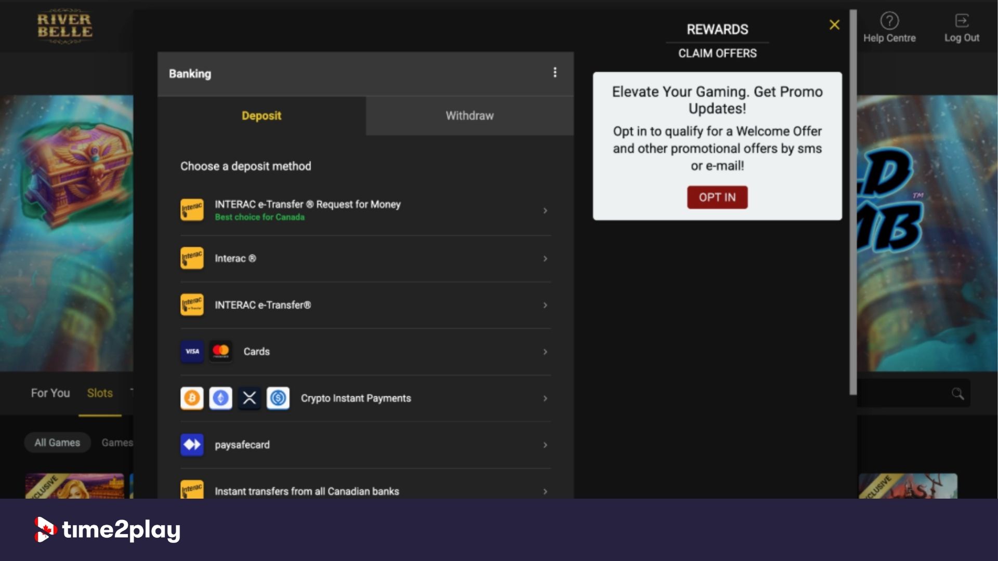Choose the Interac ® deposit method label

point(235,258)
